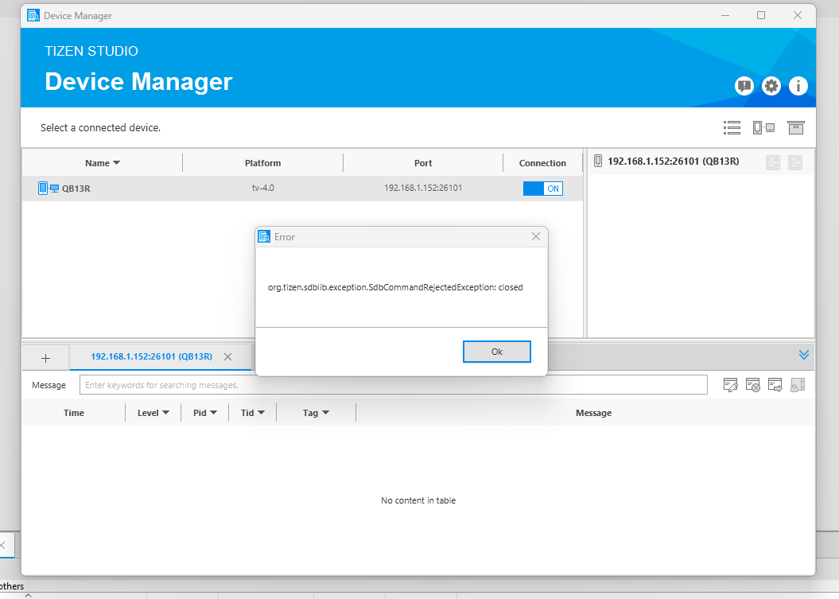Sort devices by Name column arrow
Image resolution: width=839 pixels, height=599 pixels.
point(116,163)
